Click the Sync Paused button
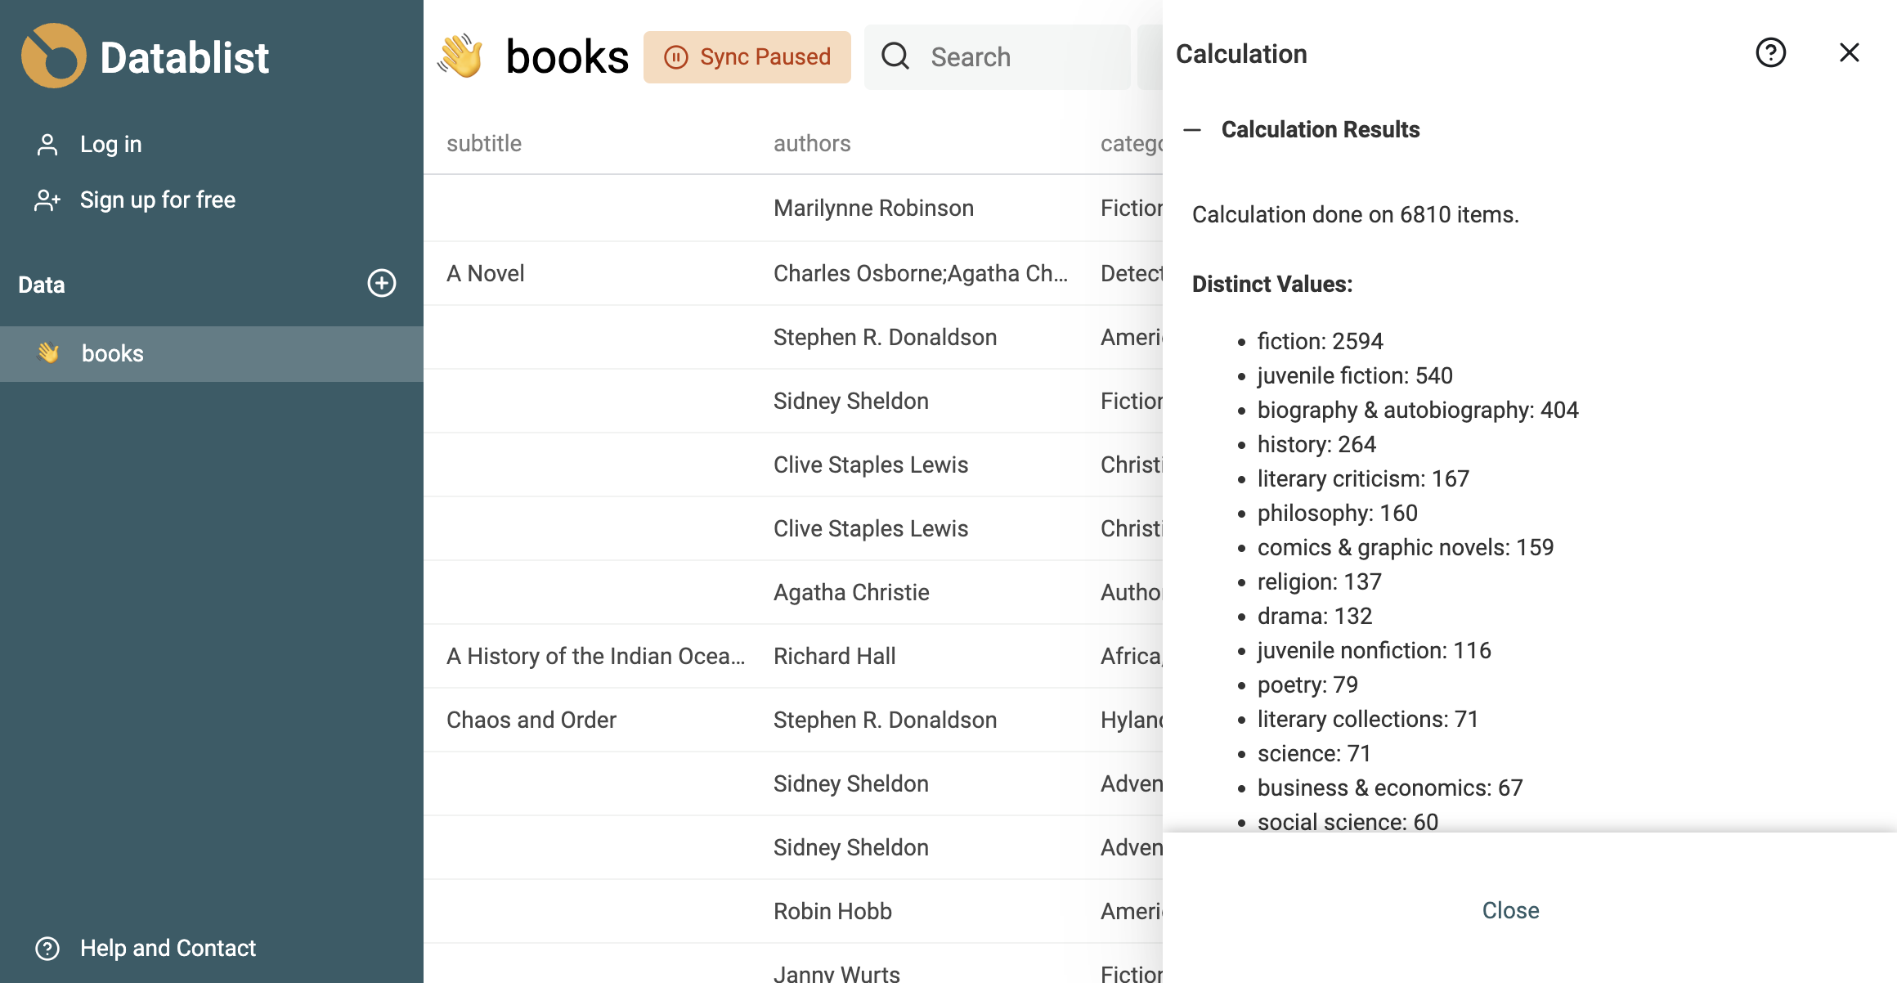1897x983 pixels. (747, 56)
